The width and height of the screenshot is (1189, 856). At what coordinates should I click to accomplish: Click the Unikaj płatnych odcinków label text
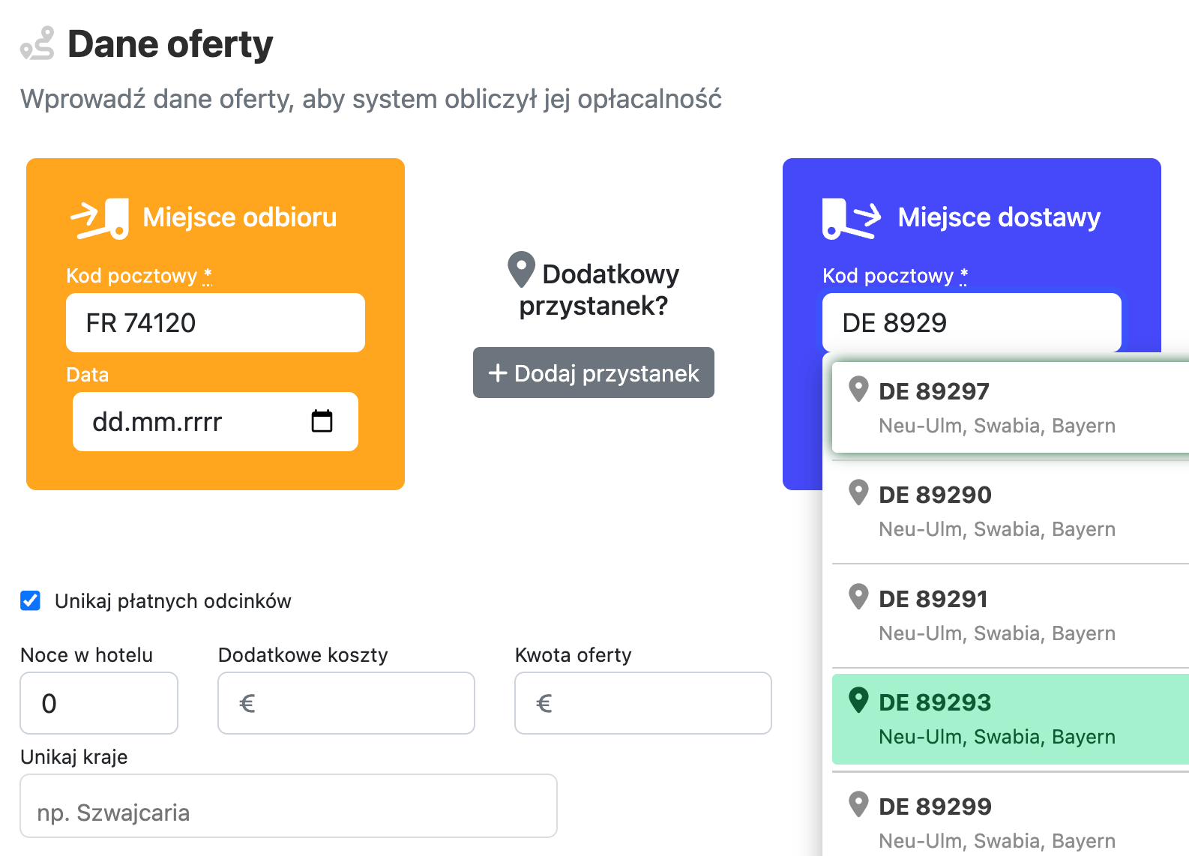coord(173,601)
